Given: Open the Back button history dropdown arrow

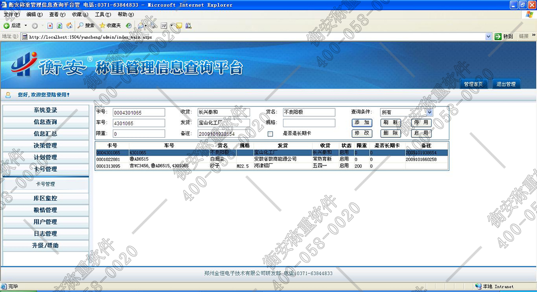Looking at the screenshot, I should point(25,25).
